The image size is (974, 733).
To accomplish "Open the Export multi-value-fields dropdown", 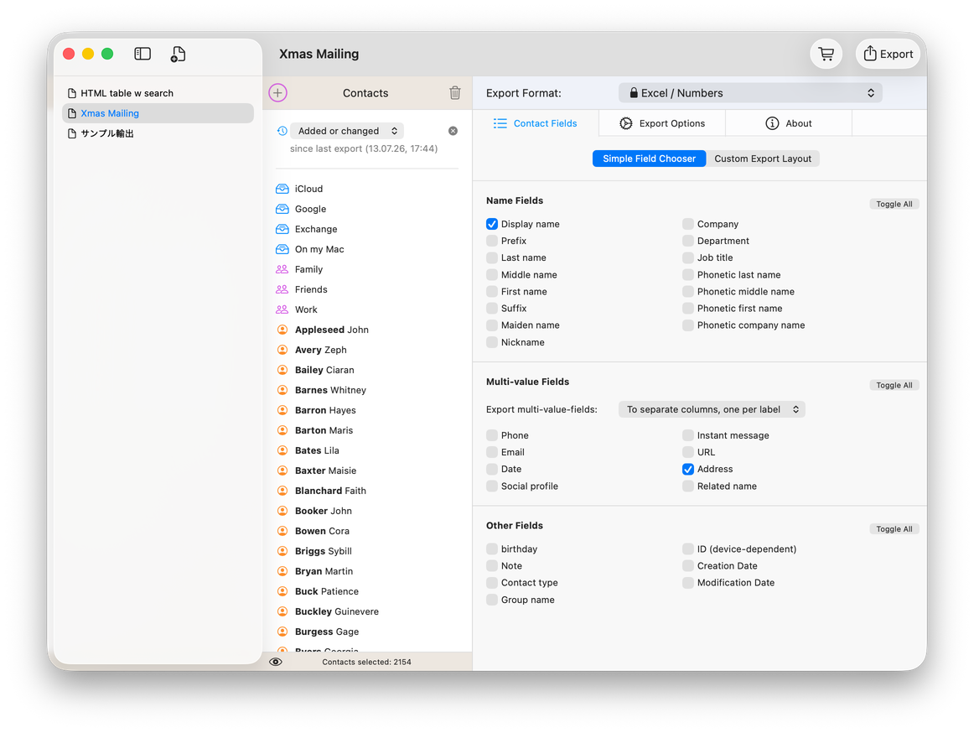I will tap(712, 409).
